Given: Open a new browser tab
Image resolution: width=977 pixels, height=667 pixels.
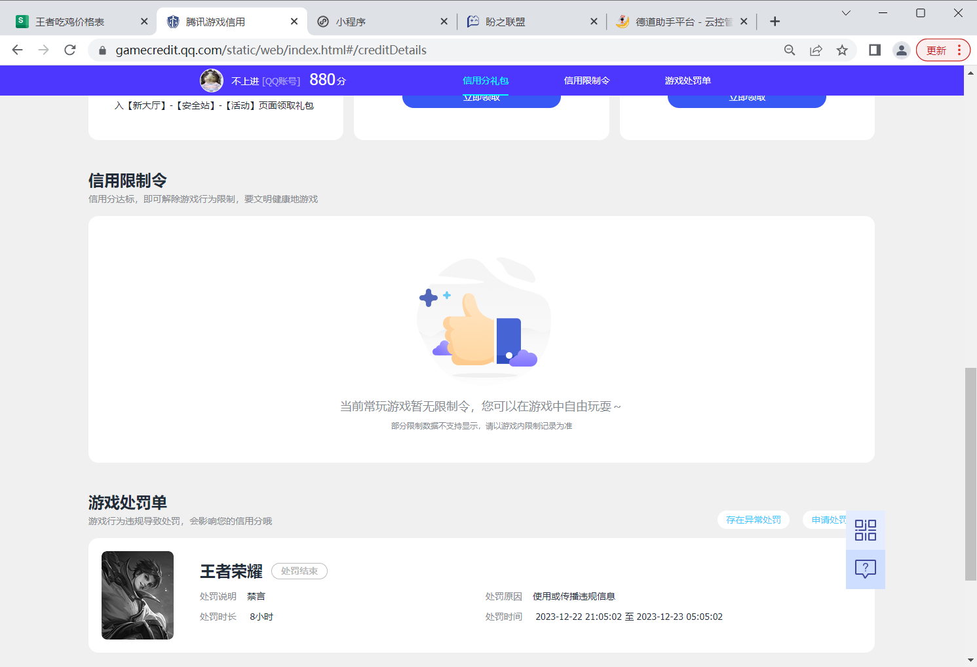Looking at the screenshot, I should point(775,22).
